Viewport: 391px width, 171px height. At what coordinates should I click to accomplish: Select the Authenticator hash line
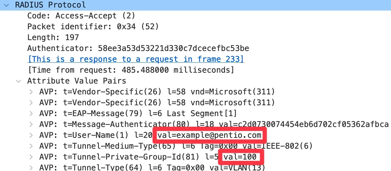(138, 48)
